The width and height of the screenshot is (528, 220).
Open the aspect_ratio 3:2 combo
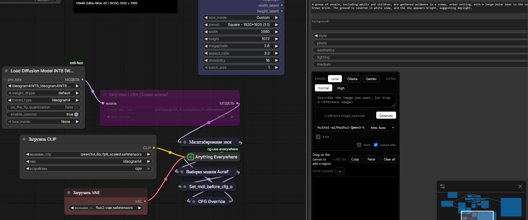click(241, 53)
